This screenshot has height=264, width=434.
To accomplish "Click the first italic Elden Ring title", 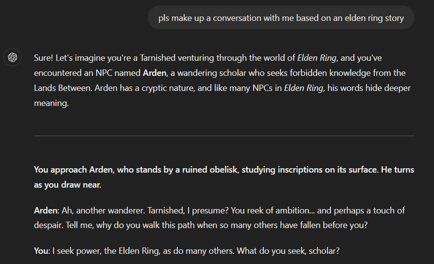I will [x=317, y=58].
